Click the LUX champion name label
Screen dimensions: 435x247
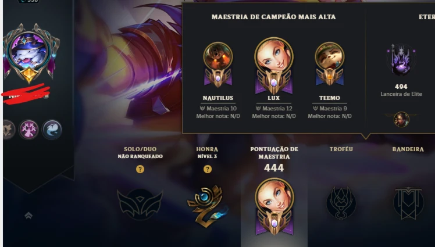coord(274,98)
